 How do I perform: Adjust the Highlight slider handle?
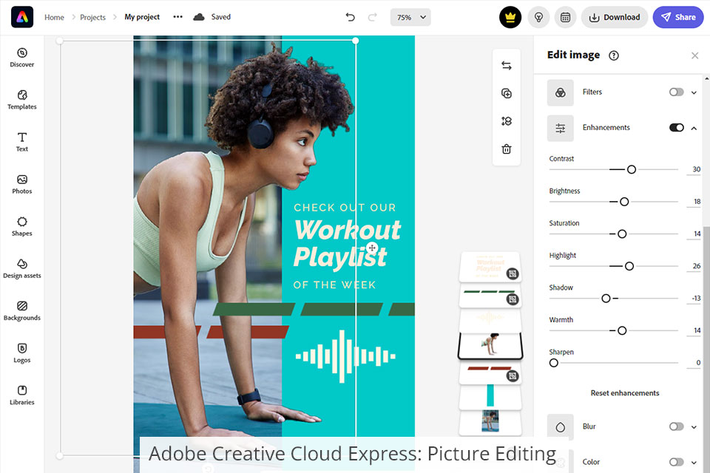[629, 266]
